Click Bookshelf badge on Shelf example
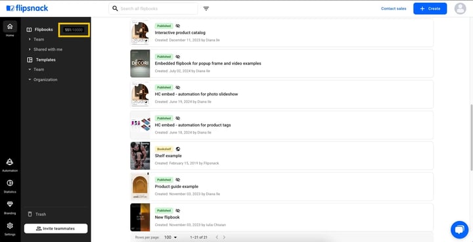This screenshot has width=473, height=242. (164, 149)
